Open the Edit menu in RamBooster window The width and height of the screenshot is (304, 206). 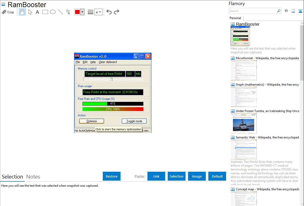pyautogui.click(x=85, y=62)
